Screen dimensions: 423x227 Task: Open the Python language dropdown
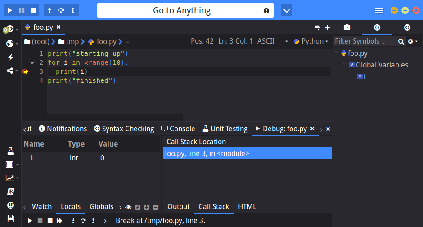311,41
